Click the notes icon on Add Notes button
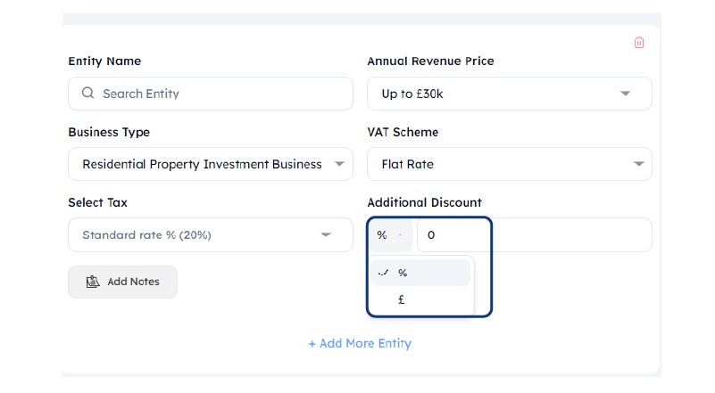715x393 pixels. [x=93, y=282]
